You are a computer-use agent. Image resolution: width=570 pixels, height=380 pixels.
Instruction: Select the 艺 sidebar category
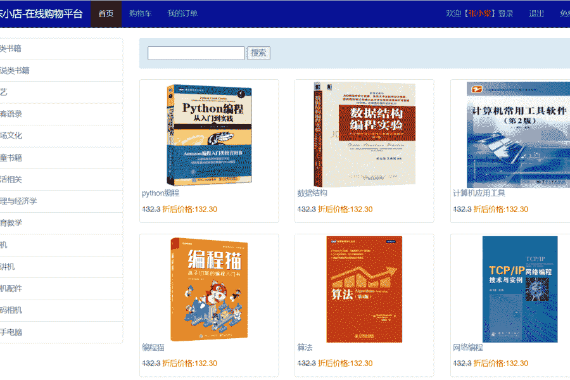coord(61,92)
